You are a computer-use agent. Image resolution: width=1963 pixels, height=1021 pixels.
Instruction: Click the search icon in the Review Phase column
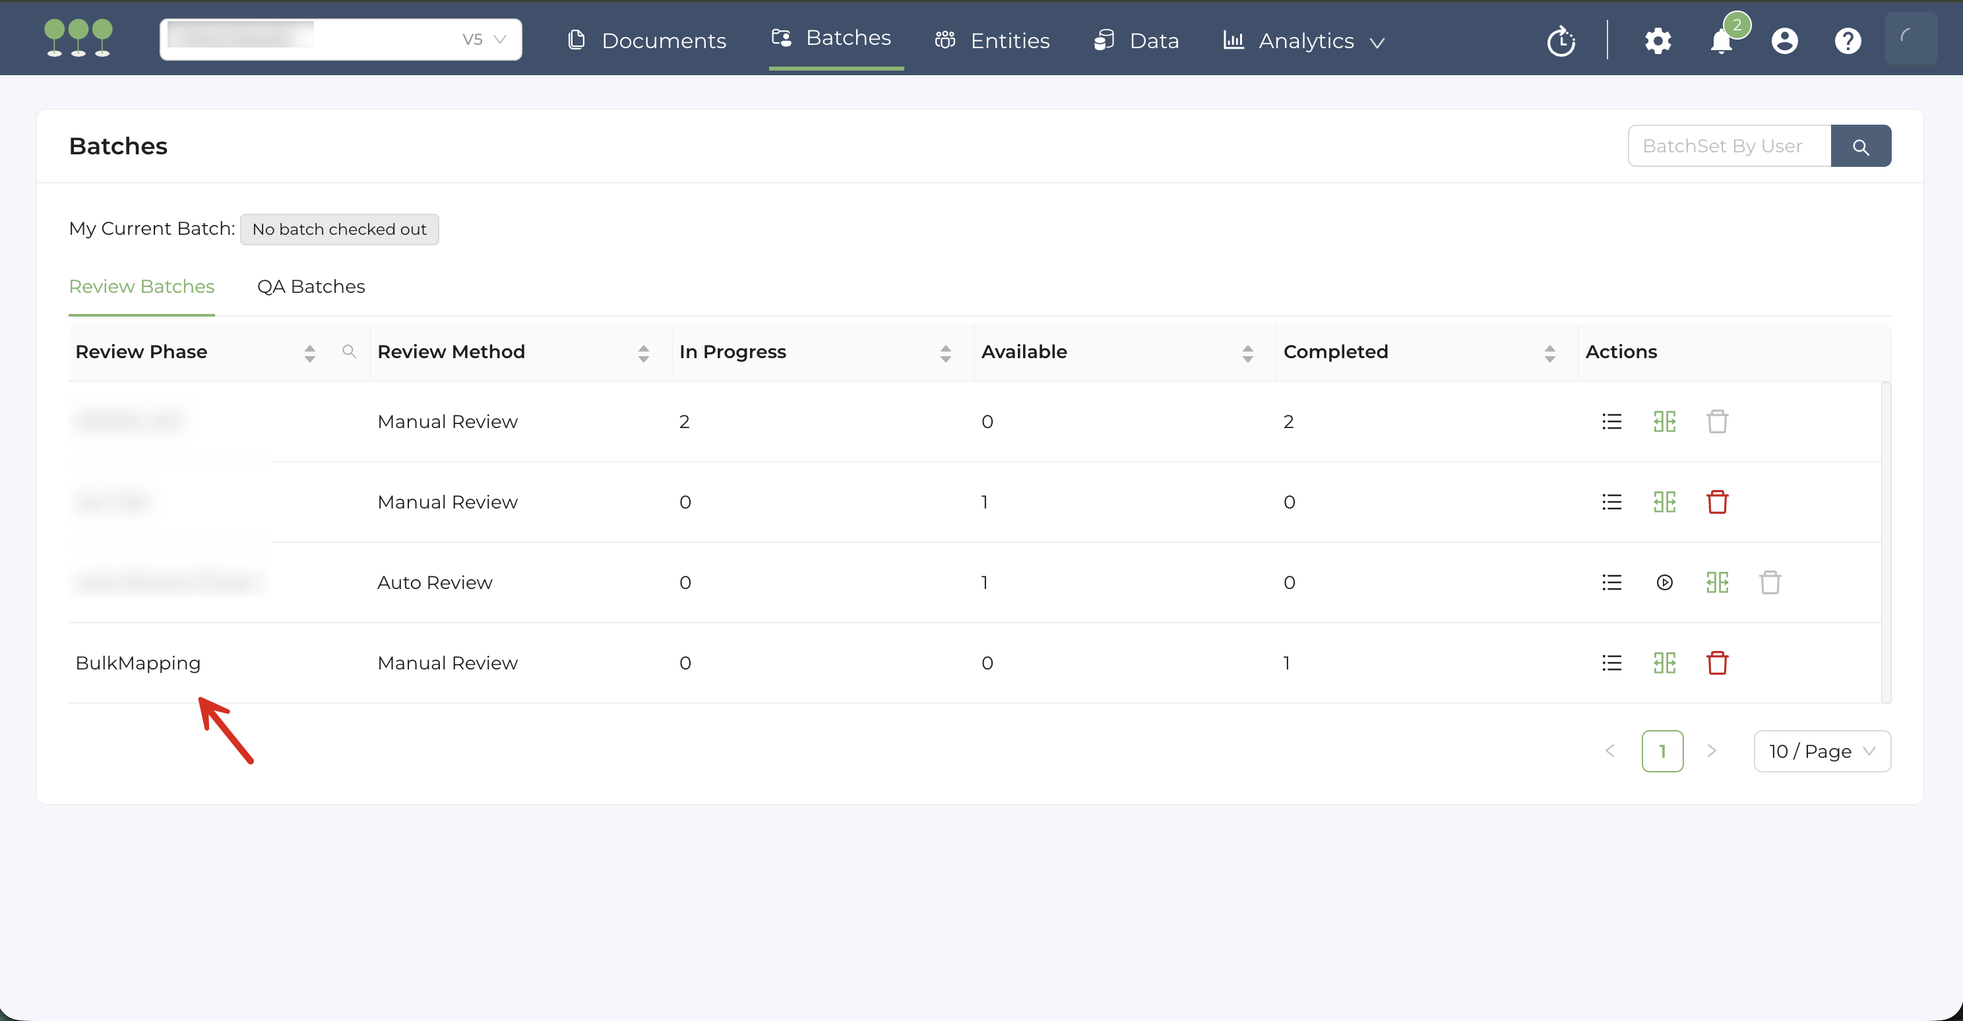349,352
